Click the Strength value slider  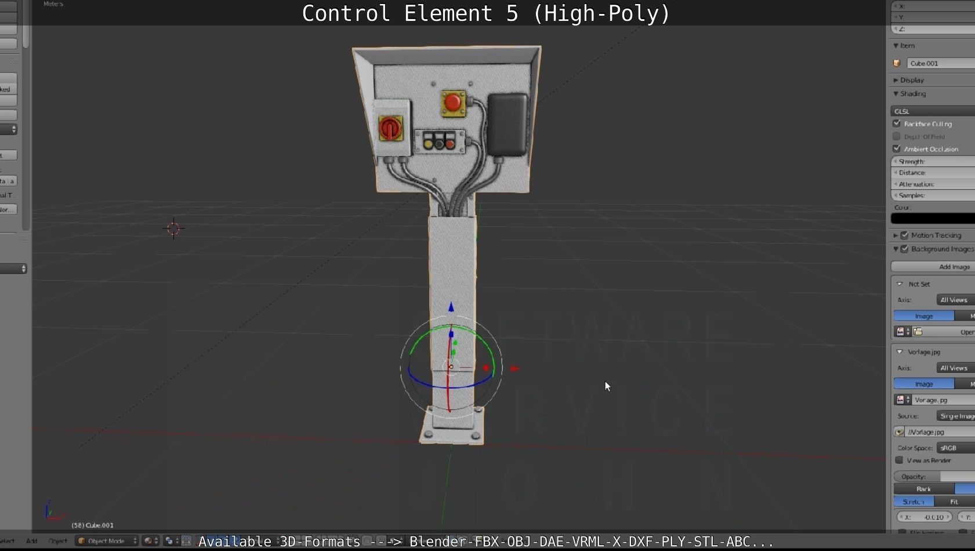[x=933, y=161]
